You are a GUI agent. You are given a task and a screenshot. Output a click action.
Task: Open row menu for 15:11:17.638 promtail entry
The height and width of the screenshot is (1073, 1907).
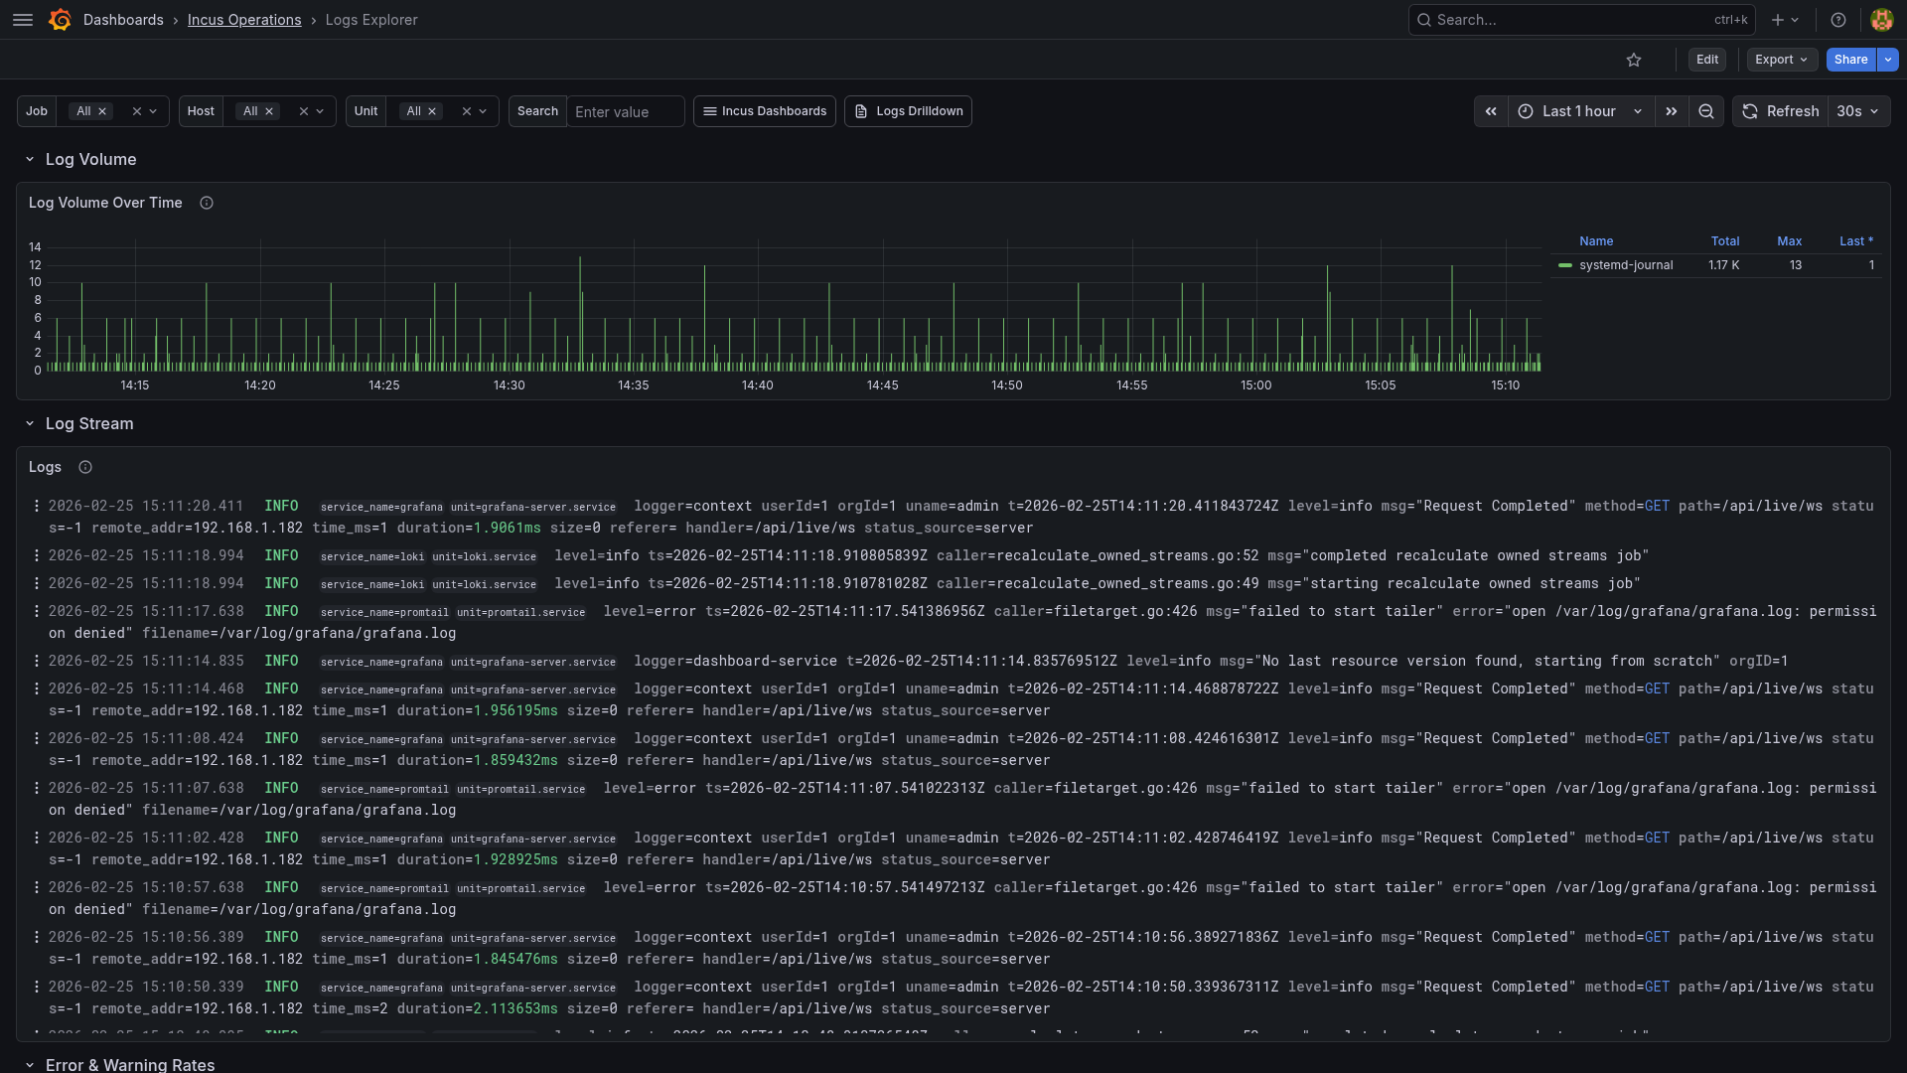click(x=37, y=611)
